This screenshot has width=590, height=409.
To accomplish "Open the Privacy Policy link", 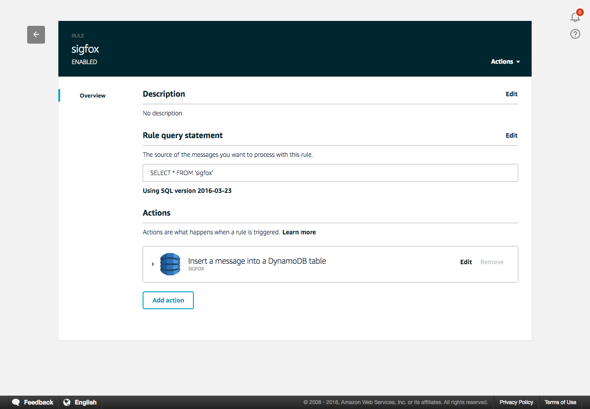I will point(516,402).
